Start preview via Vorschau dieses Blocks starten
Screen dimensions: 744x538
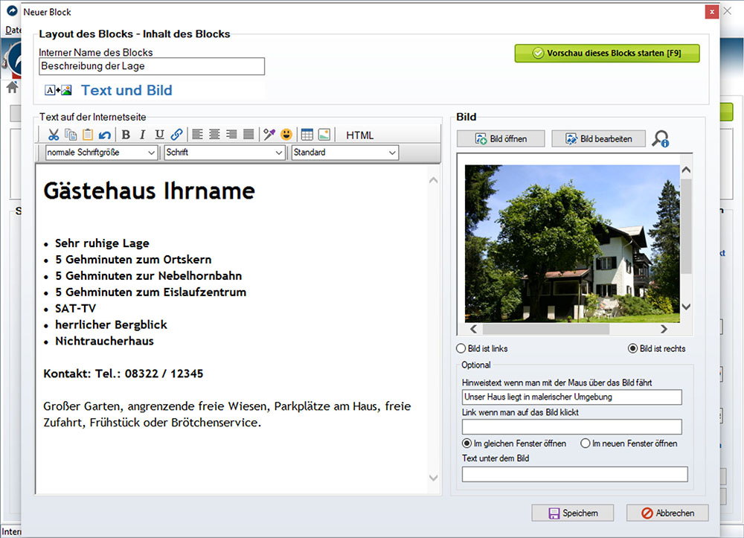(x=607, y=53)
